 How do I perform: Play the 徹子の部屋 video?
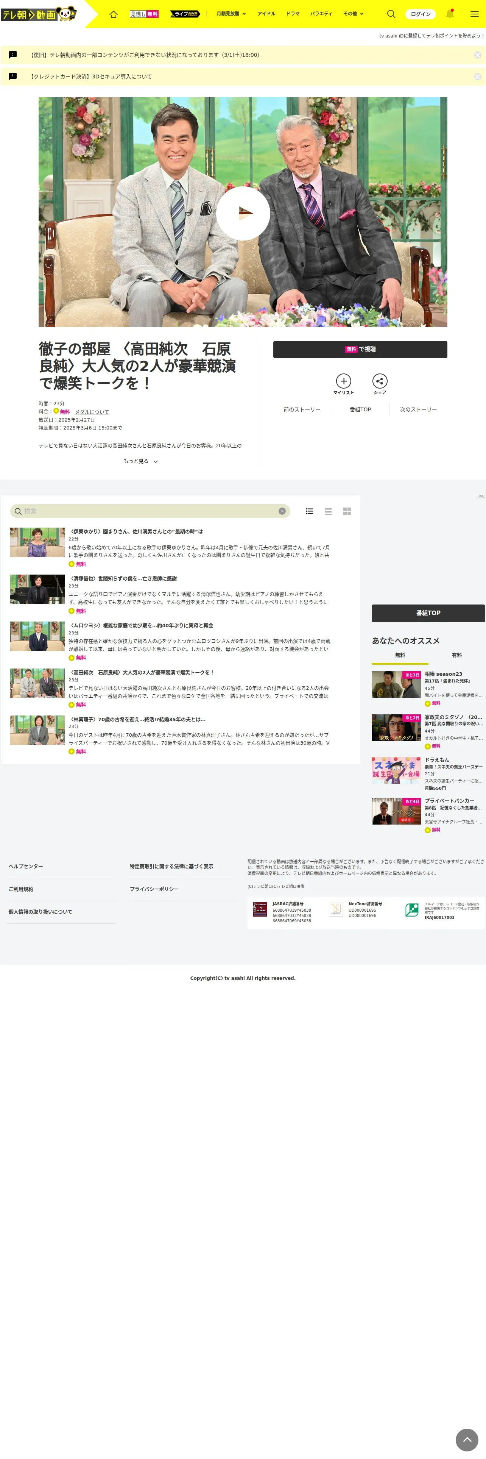[243, 213]
